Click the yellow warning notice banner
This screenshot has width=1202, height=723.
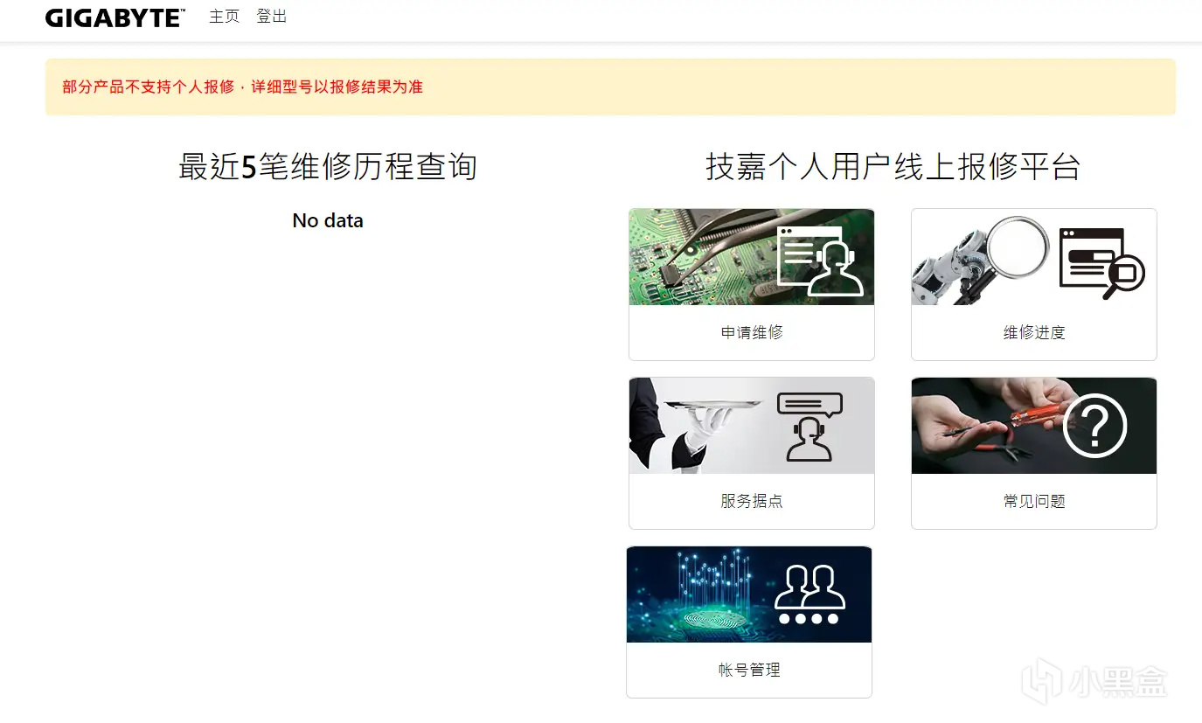pos(610,87)
